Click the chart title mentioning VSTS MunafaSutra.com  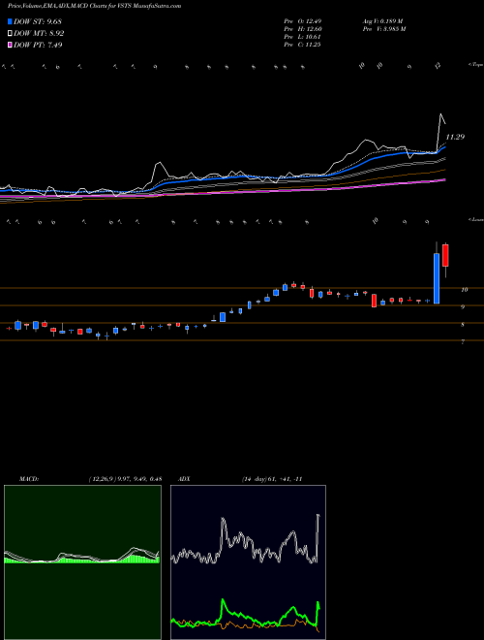pyautogui.click(x=95, y=6)
